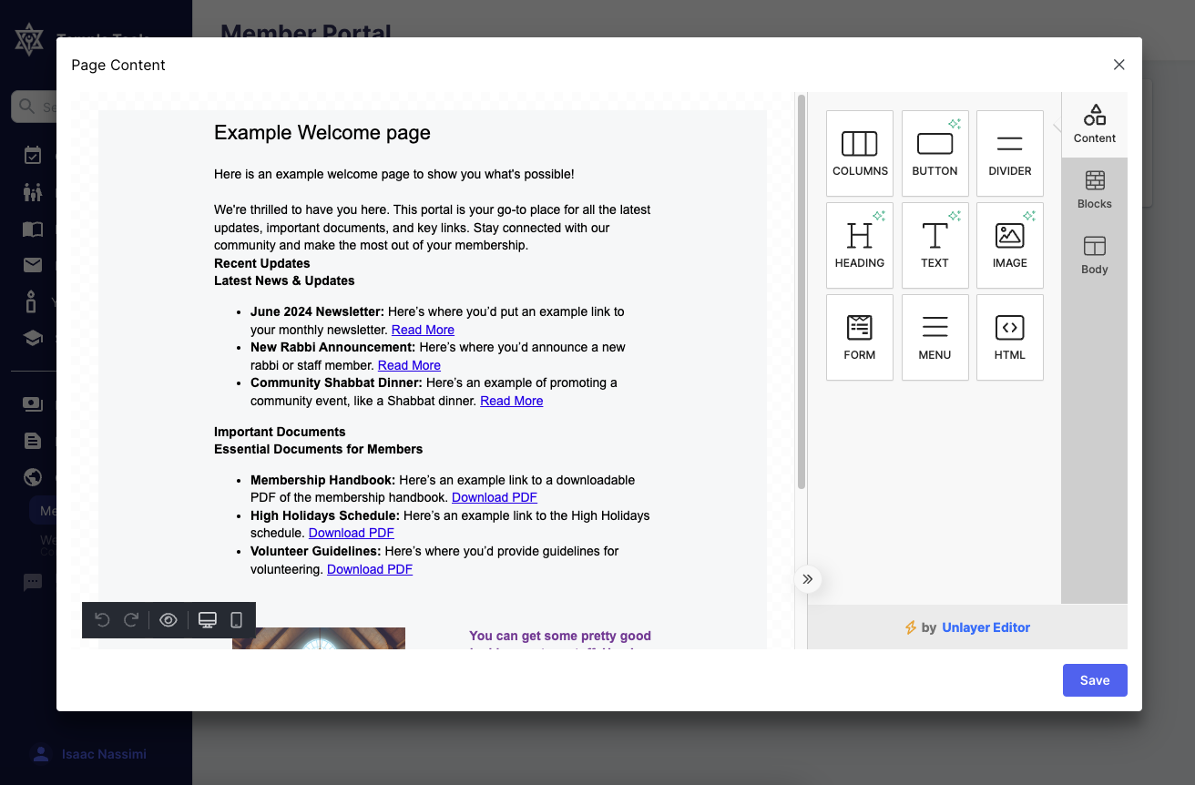The image size is (1195, 785).
Task: Click the undo arrow in toolbar
Action: pyautogui.click(x=102, y=620)
